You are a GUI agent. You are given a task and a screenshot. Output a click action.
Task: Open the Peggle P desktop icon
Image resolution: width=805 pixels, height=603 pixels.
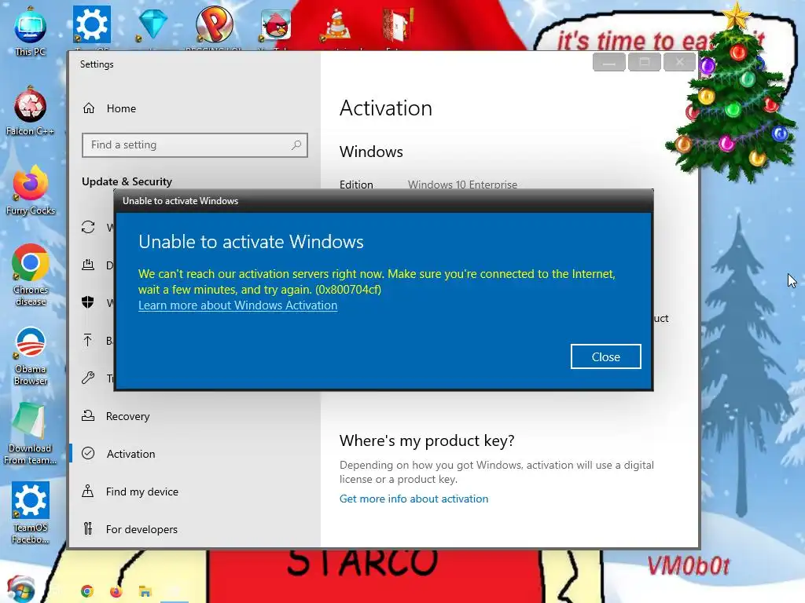[215, 24]
